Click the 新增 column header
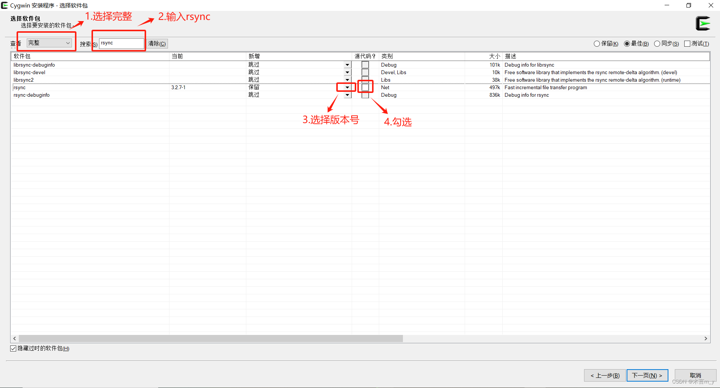The width and height of the screenshot is (720, 388). [x=299, y=56]
